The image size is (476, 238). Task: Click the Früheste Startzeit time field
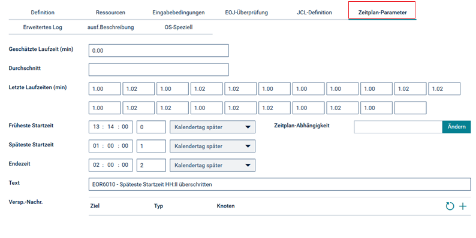[110, 127]
